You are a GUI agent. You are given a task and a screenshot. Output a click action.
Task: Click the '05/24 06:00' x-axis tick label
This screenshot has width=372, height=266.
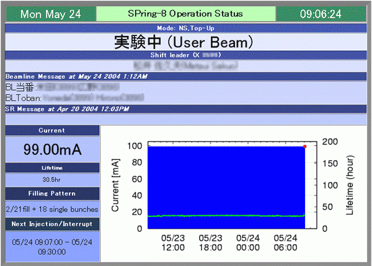pyautogui.click(x=285, y=242)
